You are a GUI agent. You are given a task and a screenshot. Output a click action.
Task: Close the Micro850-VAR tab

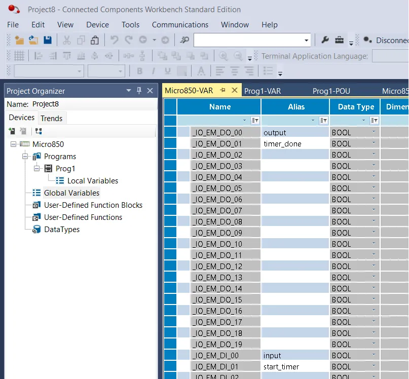pyautogui.click(x=235, y=90)
